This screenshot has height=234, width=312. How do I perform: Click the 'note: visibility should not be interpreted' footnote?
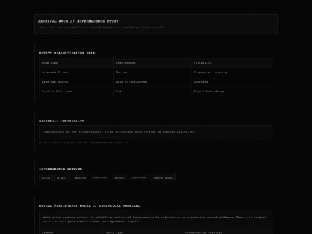(84, 143)
